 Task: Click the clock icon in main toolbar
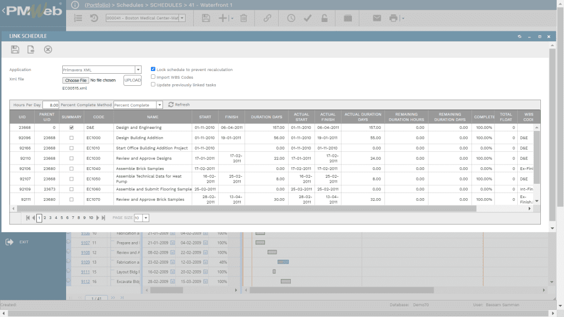pyautogui.click(x=291, y=18)
